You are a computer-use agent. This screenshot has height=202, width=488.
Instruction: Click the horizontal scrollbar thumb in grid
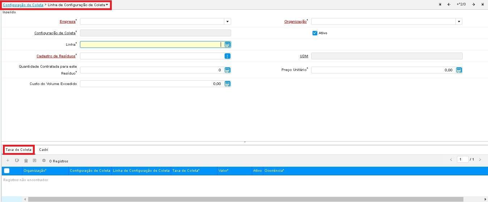click(246, 199)
